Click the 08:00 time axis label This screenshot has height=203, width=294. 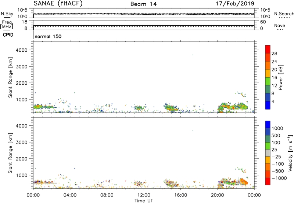(x=107, y=195)
